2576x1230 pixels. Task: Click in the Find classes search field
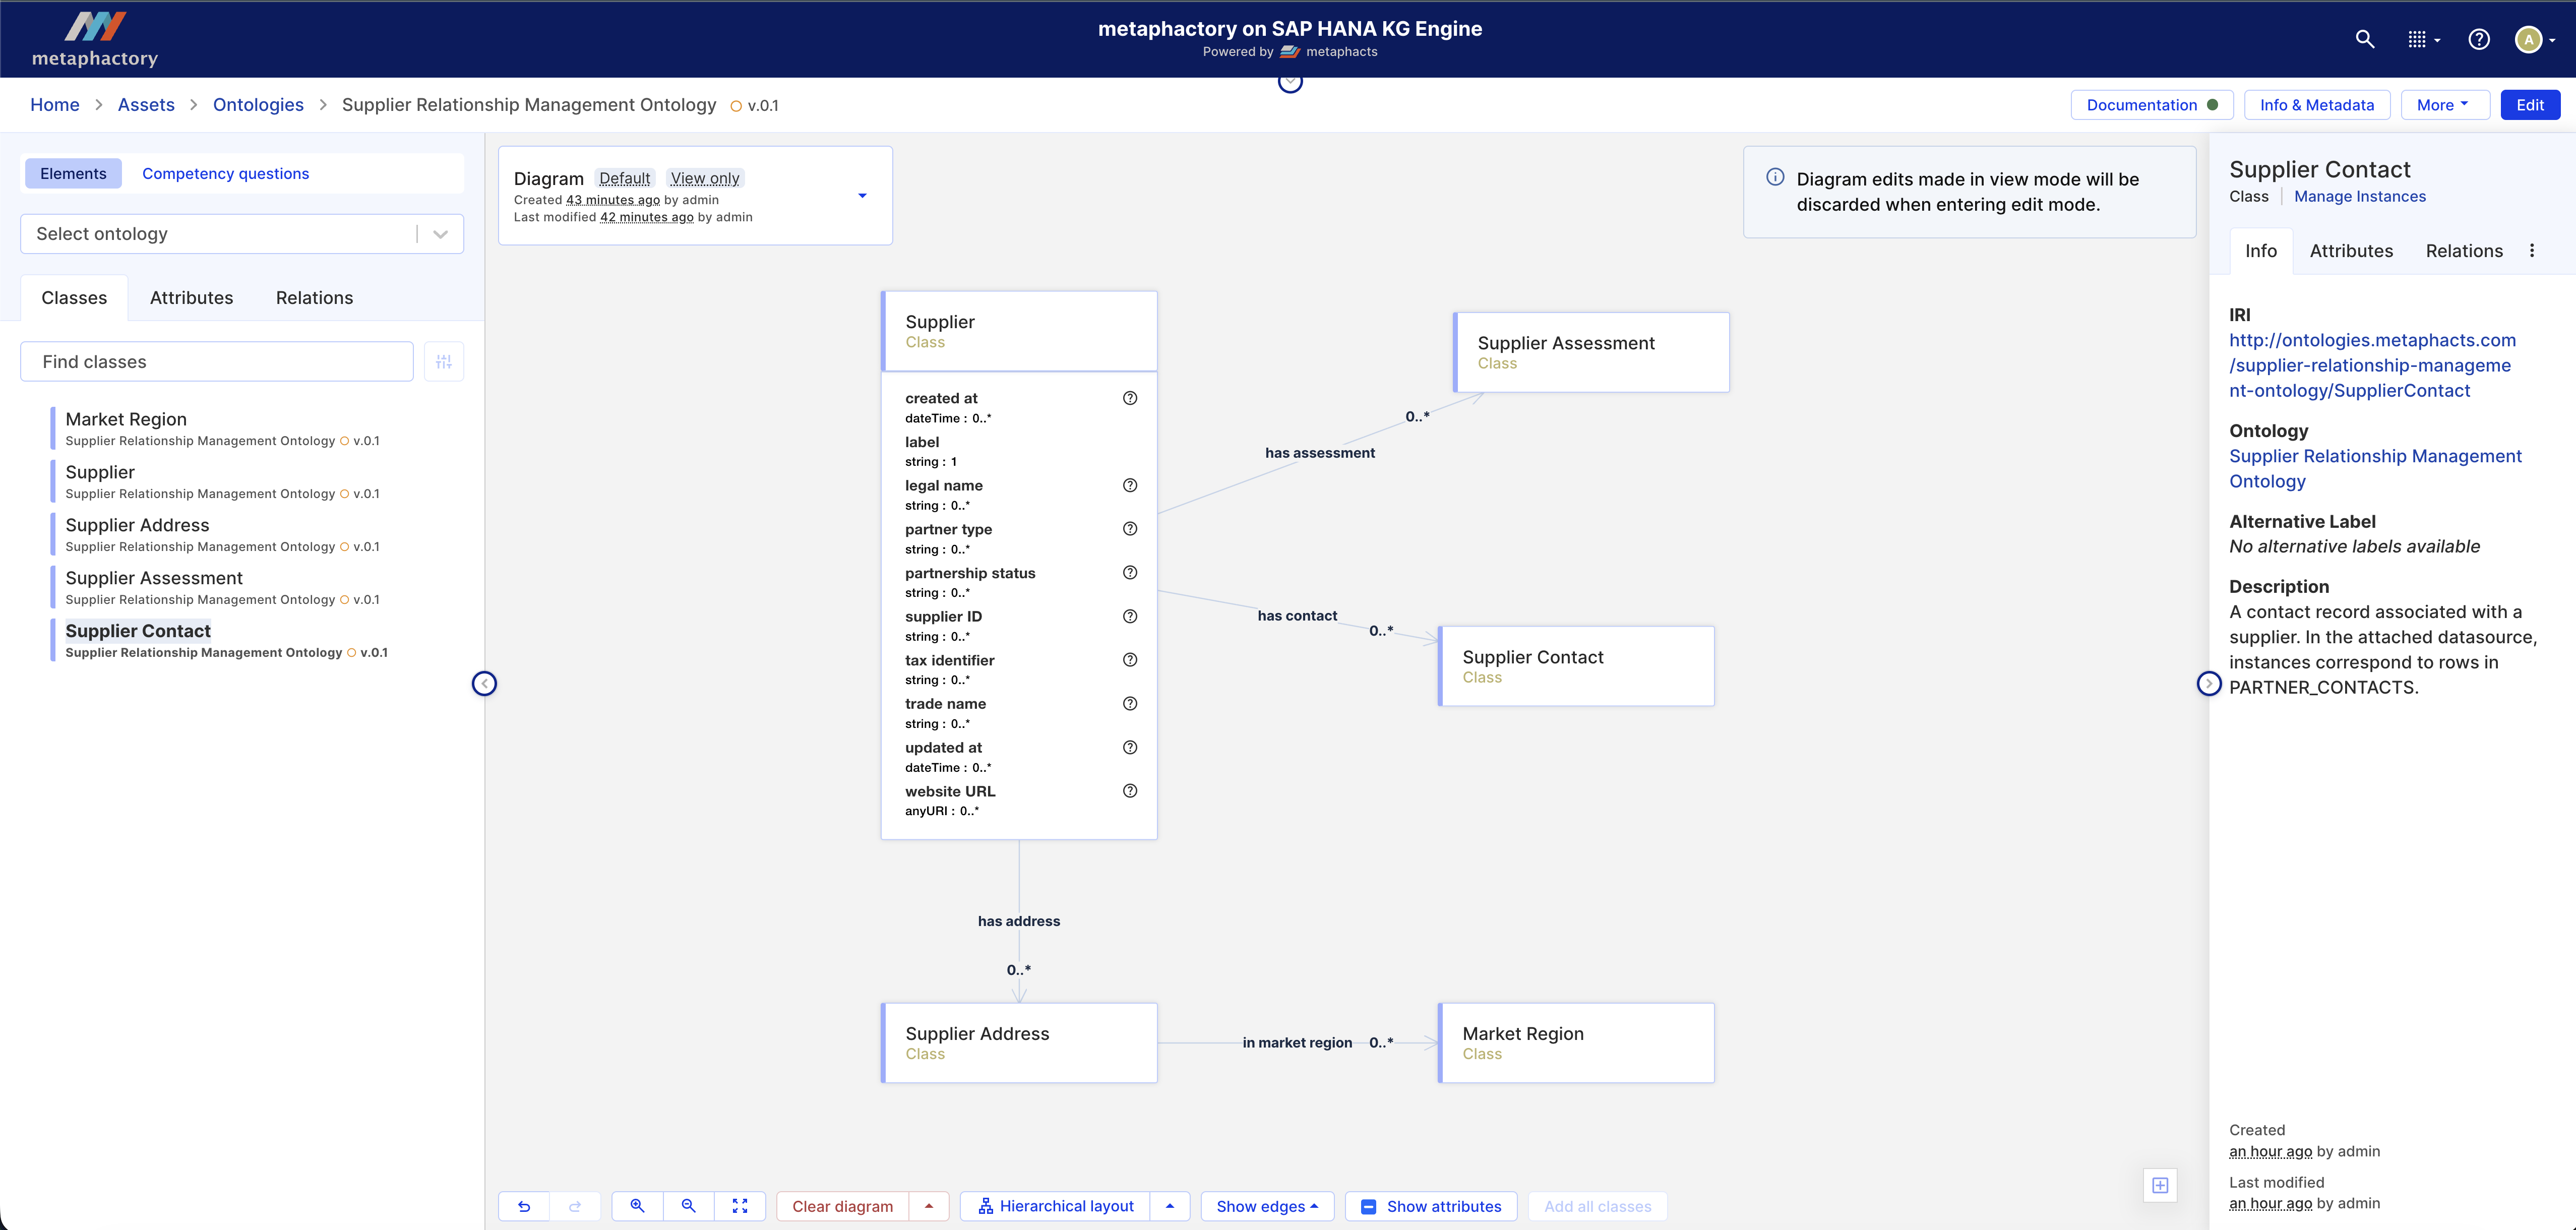(217, 361)
